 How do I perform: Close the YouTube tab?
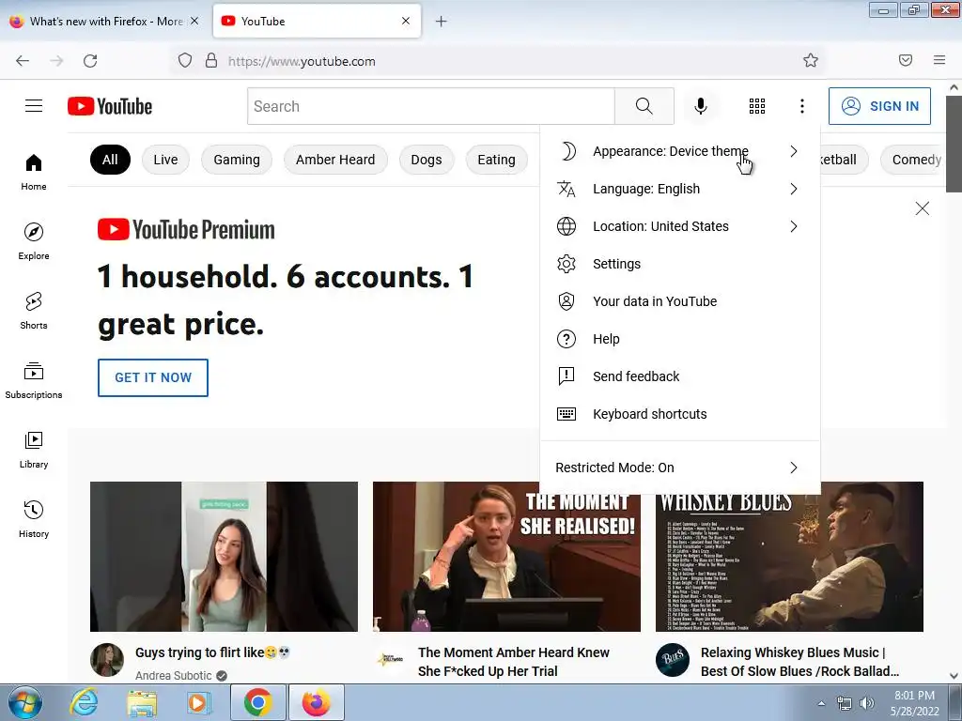point(406,21)
